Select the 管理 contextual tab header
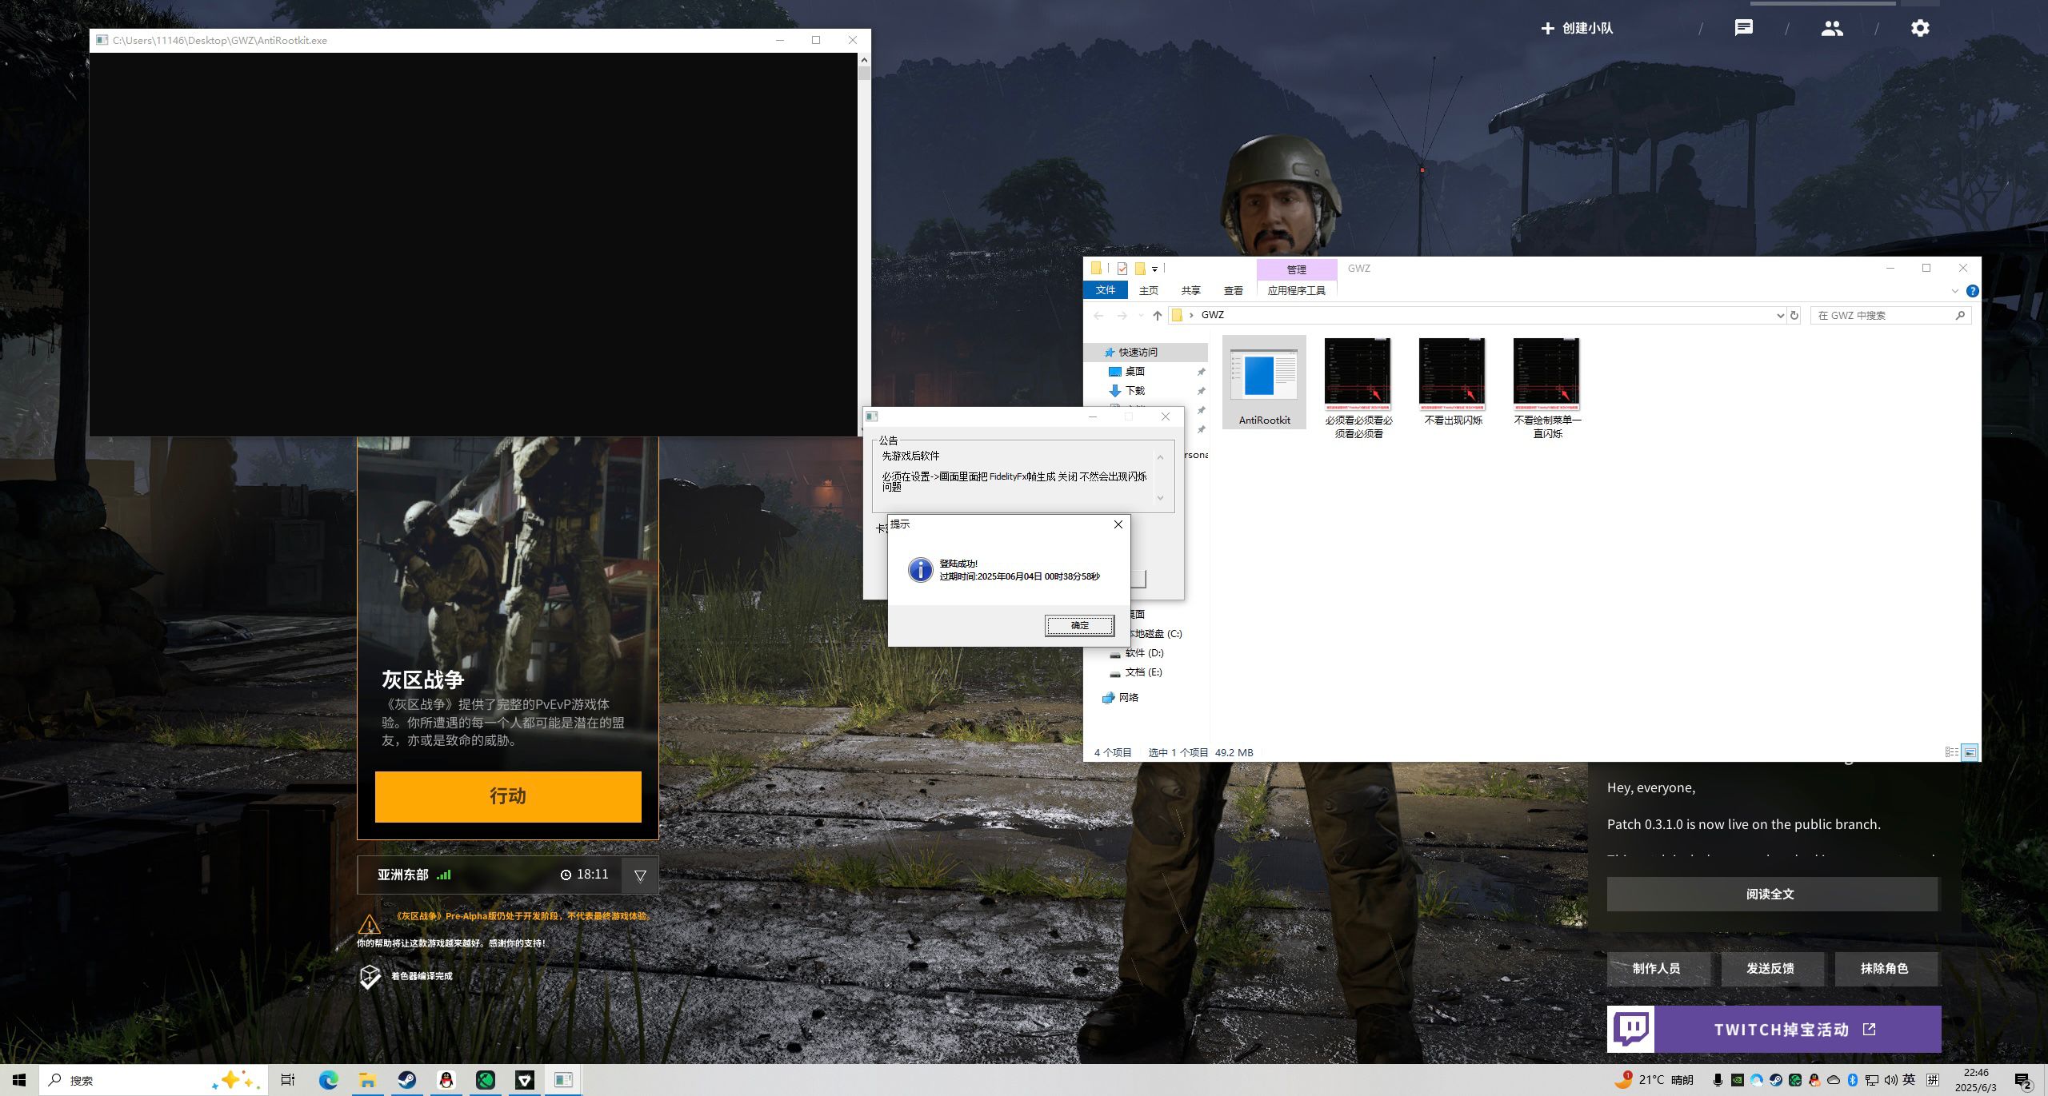This screenshot has height=1096, width=2048. click(x=1297, y=269)
